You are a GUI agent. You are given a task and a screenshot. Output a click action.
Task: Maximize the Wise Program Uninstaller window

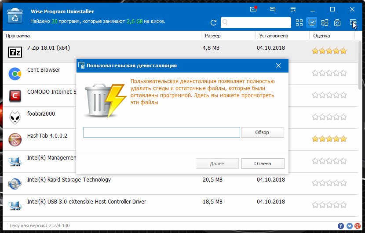click(x=332, y=9)
